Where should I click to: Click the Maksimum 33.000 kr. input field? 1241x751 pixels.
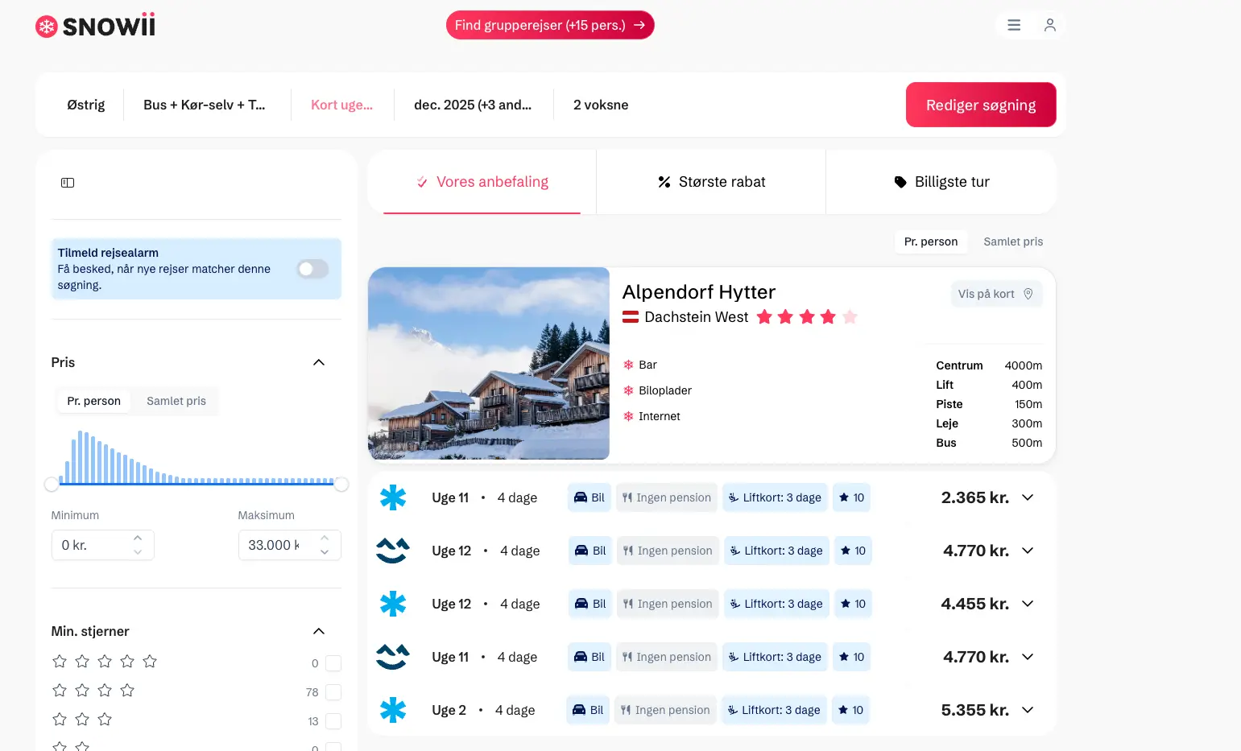(289, 545)
